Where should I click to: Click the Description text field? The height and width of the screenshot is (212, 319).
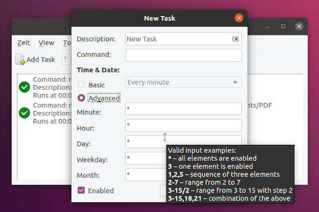click(177, 39)
